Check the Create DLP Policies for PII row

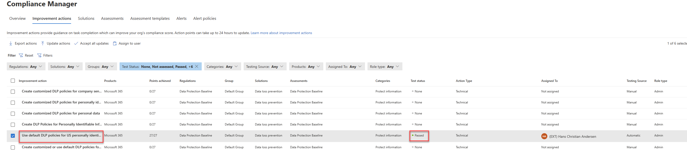point(13,124)
